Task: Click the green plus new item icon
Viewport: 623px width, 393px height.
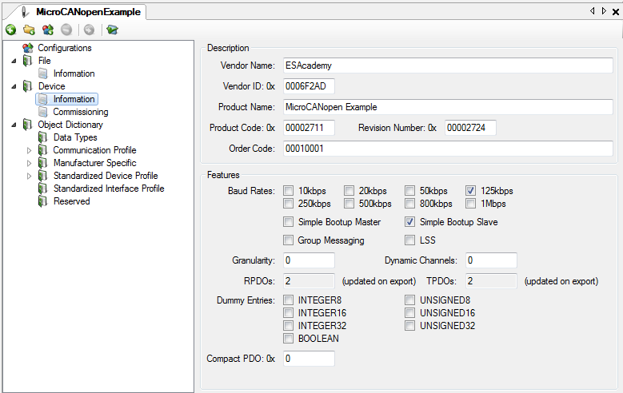Action: [x=10, y=30]
